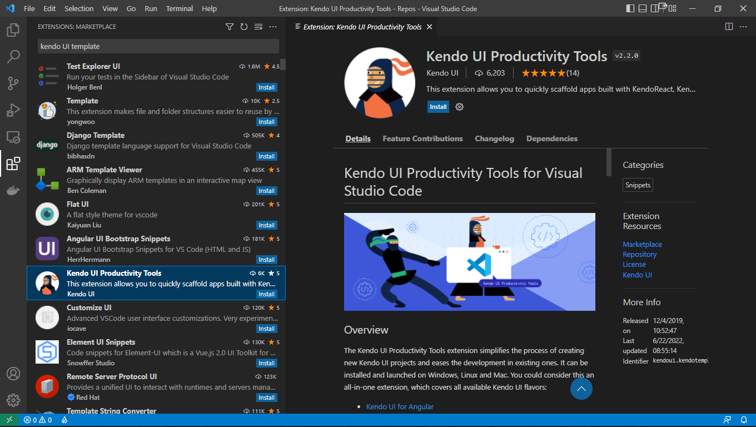This screenshot has height=427, width=756.
Task: Open Source Control view
Action: tap(13, 83)
